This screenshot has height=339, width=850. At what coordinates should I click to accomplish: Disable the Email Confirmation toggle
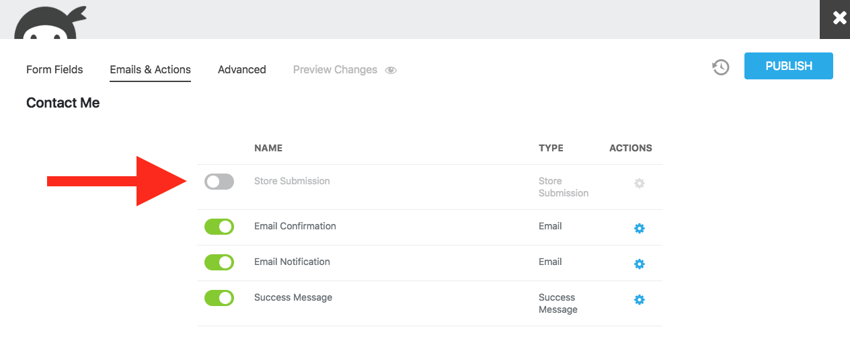219,227
